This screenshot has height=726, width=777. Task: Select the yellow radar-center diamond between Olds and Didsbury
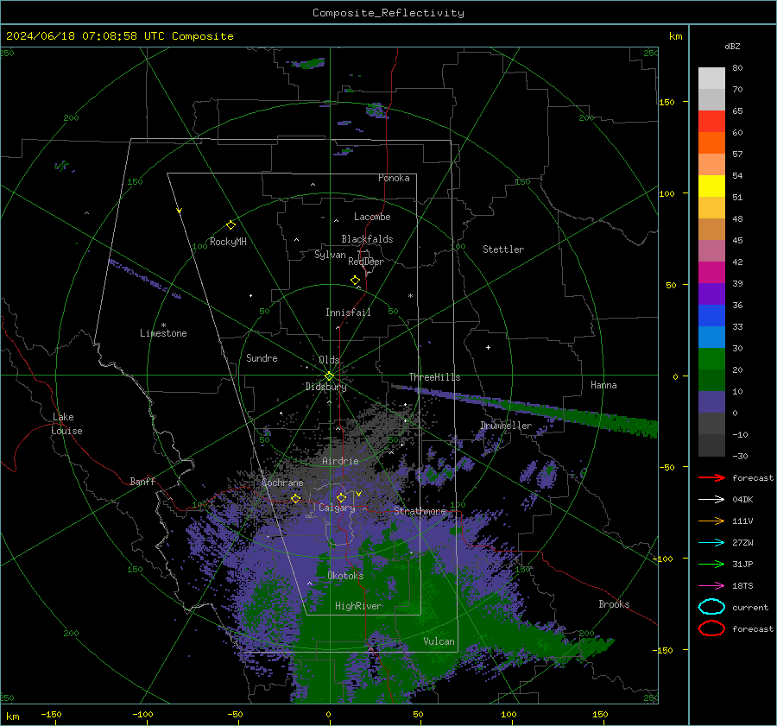click(329, 376)
